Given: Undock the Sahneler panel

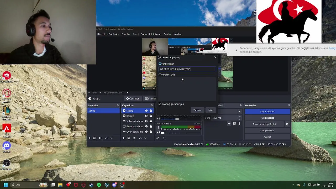Looking at the screenshot, I should pos(118,106).
